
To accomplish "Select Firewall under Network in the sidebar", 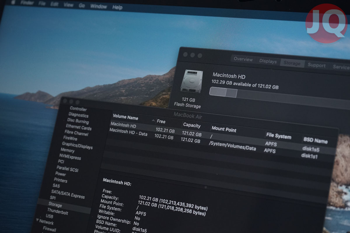I will point(49,229).
